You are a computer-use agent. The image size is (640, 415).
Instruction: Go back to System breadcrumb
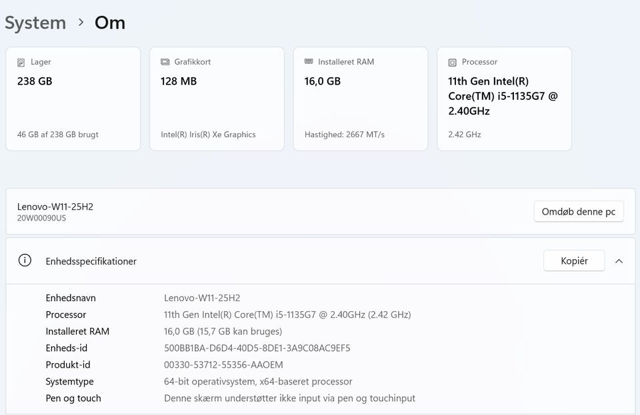tap(35, 23)
